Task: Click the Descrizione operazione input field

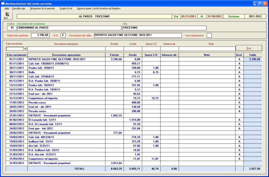Action: pyautogui.click(x=66, y=49)
